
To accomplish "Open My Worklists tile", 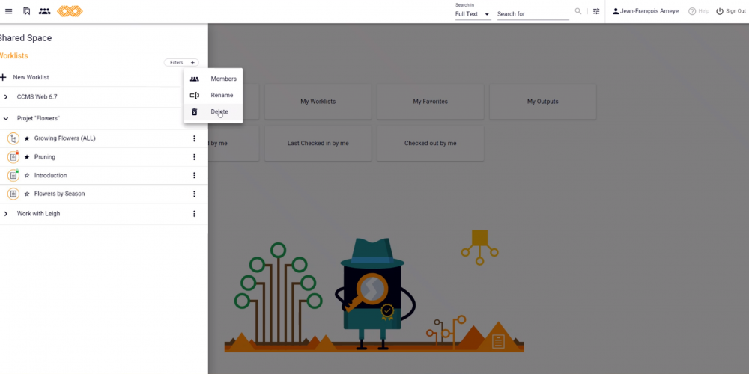I will click(318, 102).
